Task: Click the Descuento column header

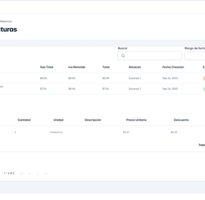Action: pyautogui.click(x=181, y=120)
